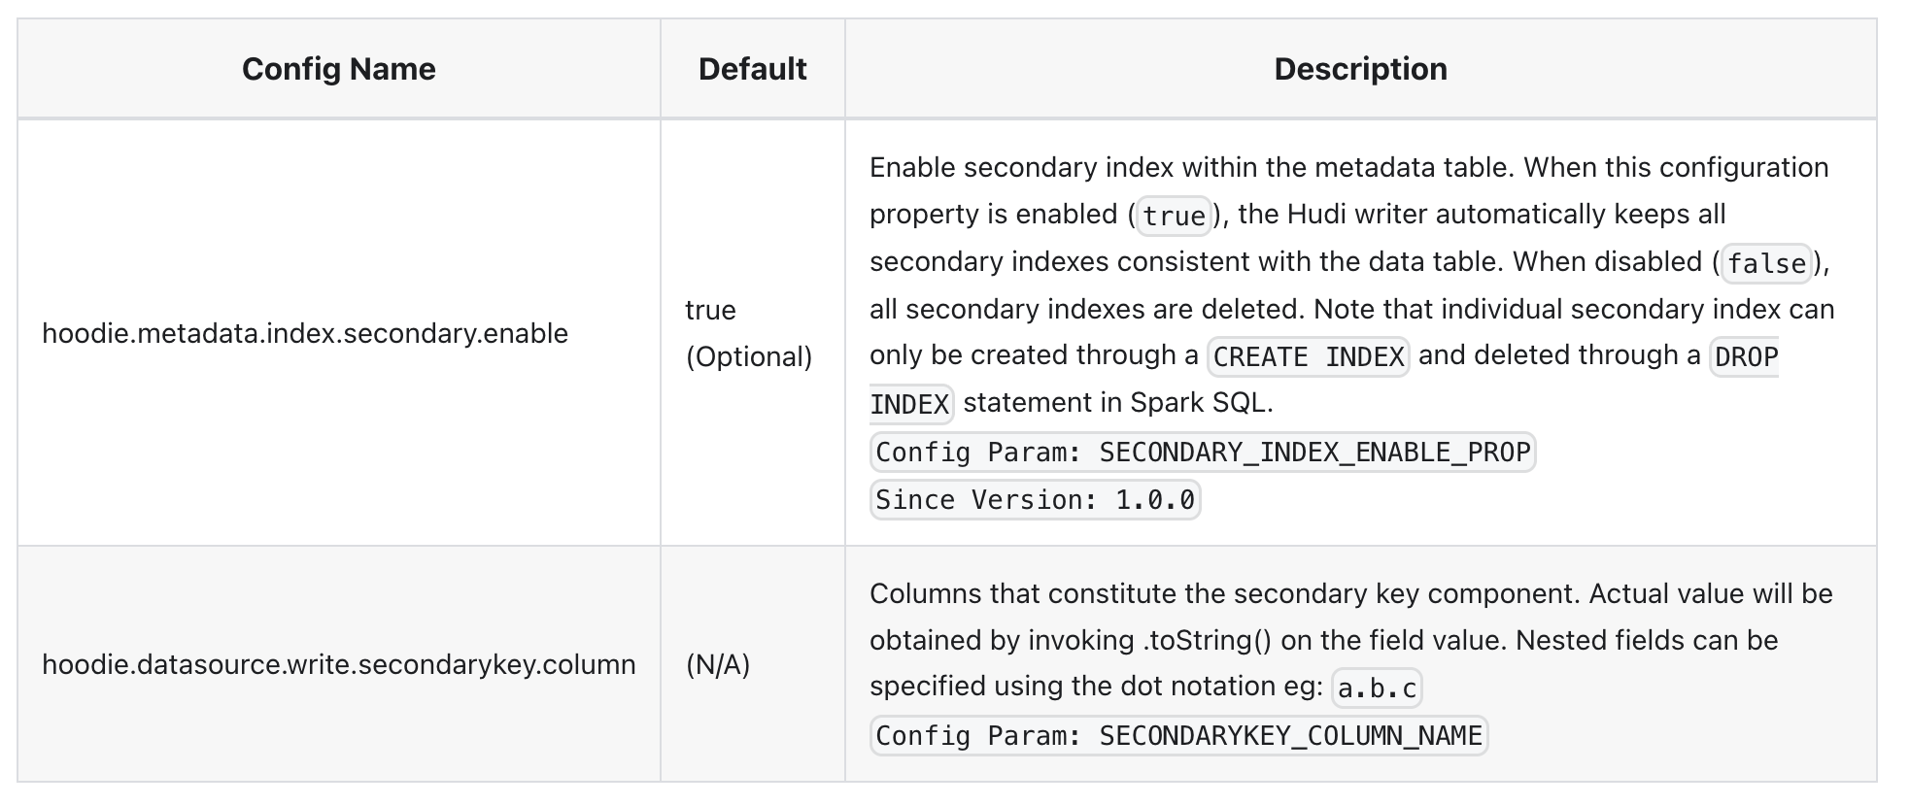Click the "Config Param: SECONDARY_INDEX_ENABLE_PROP" code block

1202,453
